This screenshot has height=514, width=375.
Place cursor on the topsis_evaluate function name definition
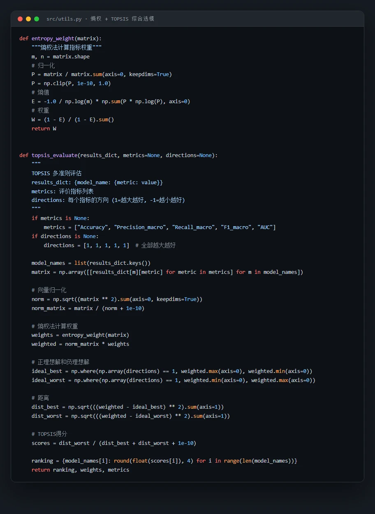click(54, 155)
